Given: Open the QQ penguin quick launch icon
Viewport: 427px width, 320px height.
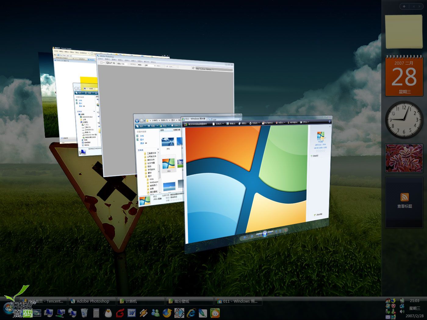Looking at the screenshot, I should [108, 313].
